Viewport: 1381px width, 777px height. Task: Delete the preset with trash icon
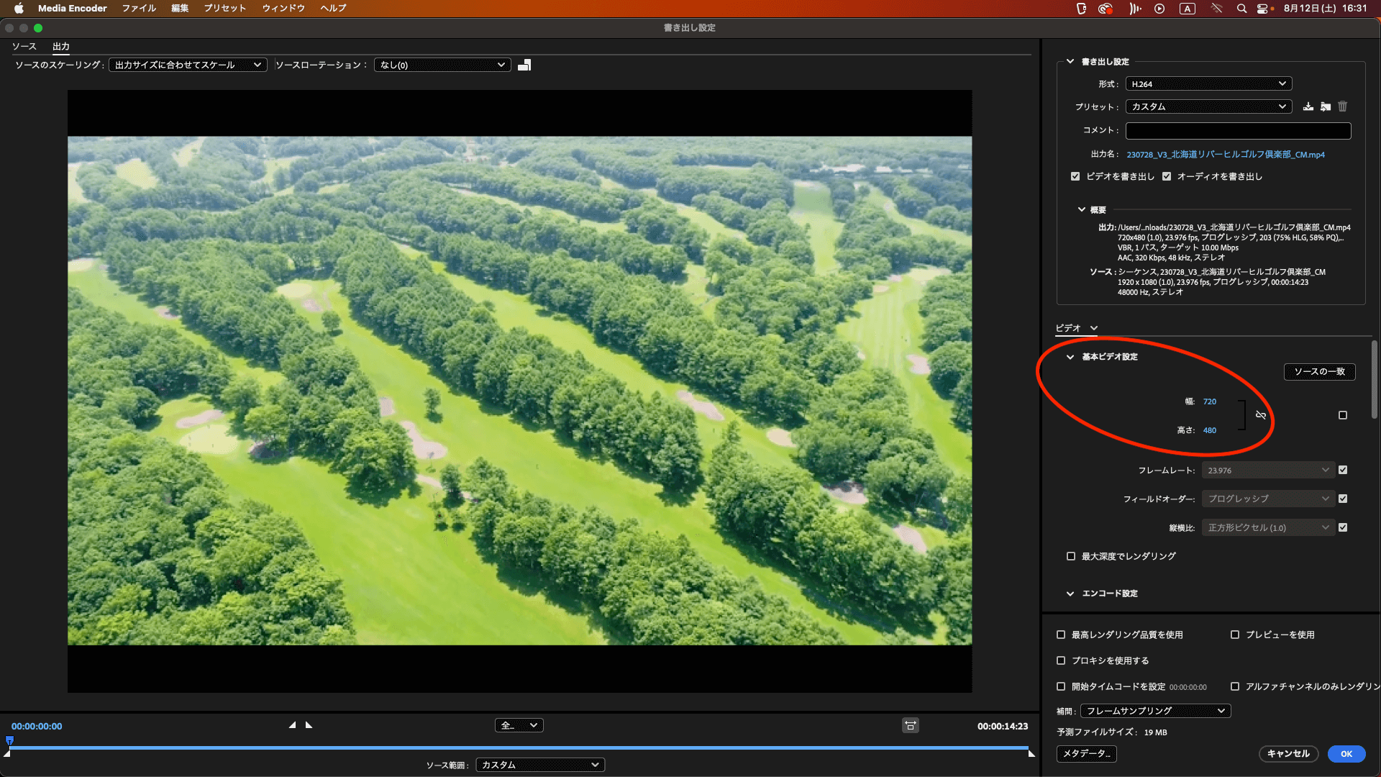click(x=1343, y=106)
